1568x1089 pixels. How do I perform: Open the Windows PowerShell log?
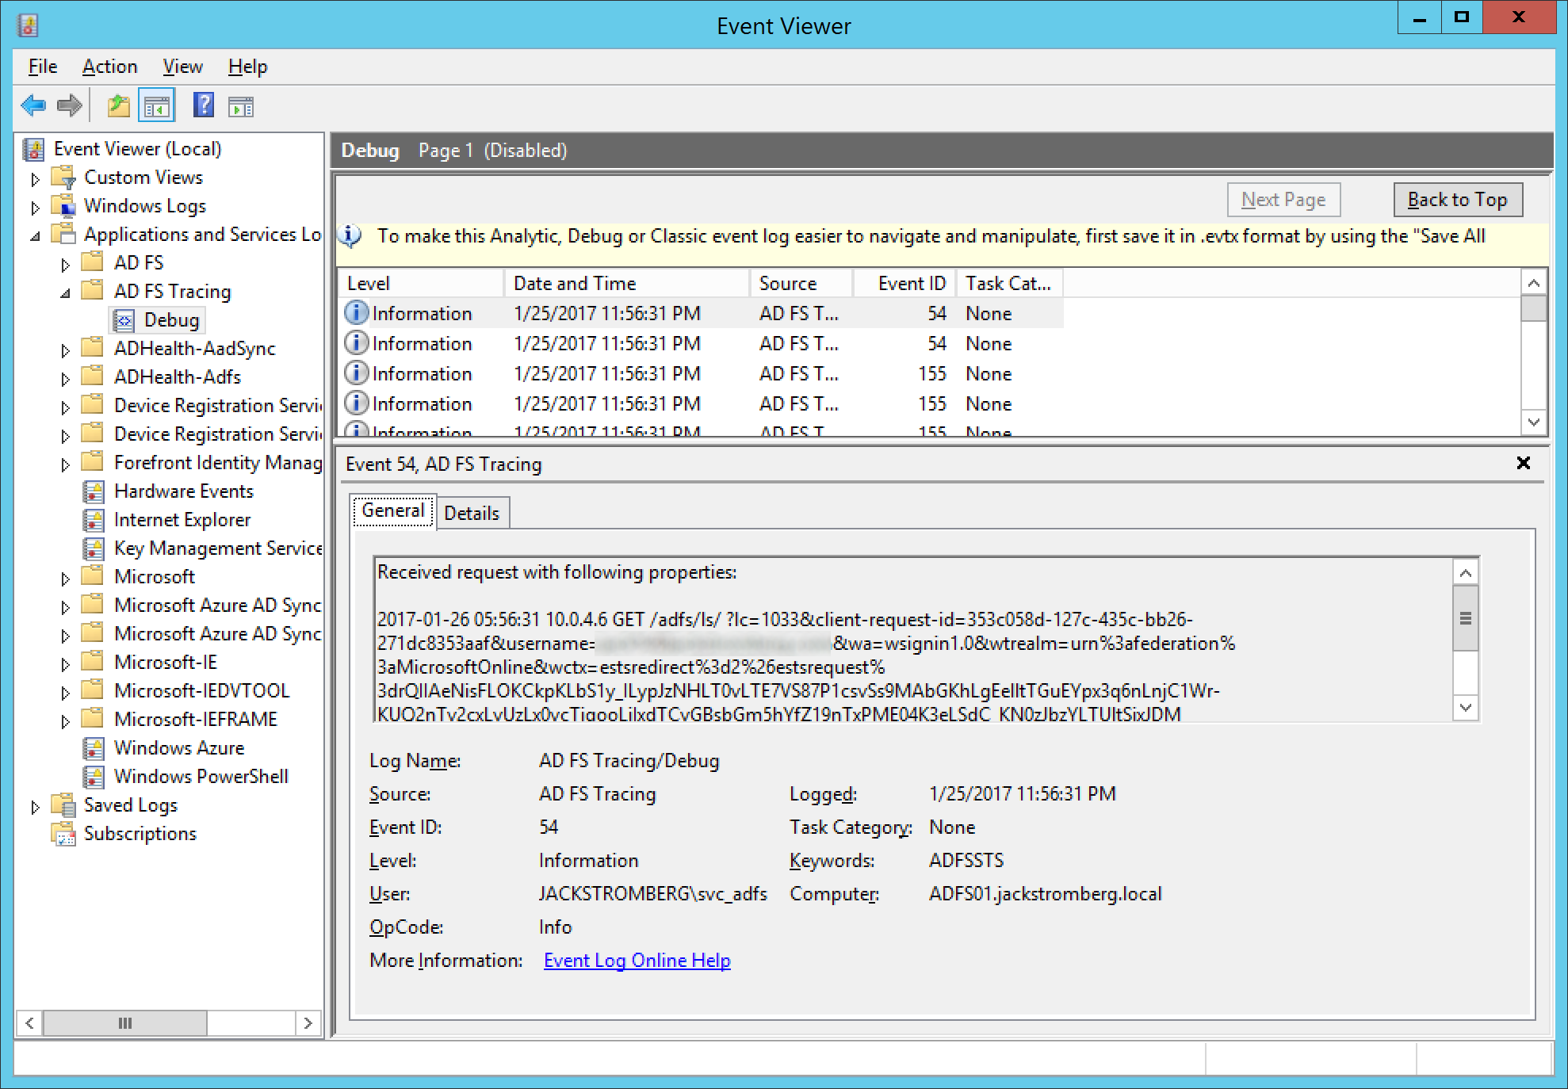[201, 777]
